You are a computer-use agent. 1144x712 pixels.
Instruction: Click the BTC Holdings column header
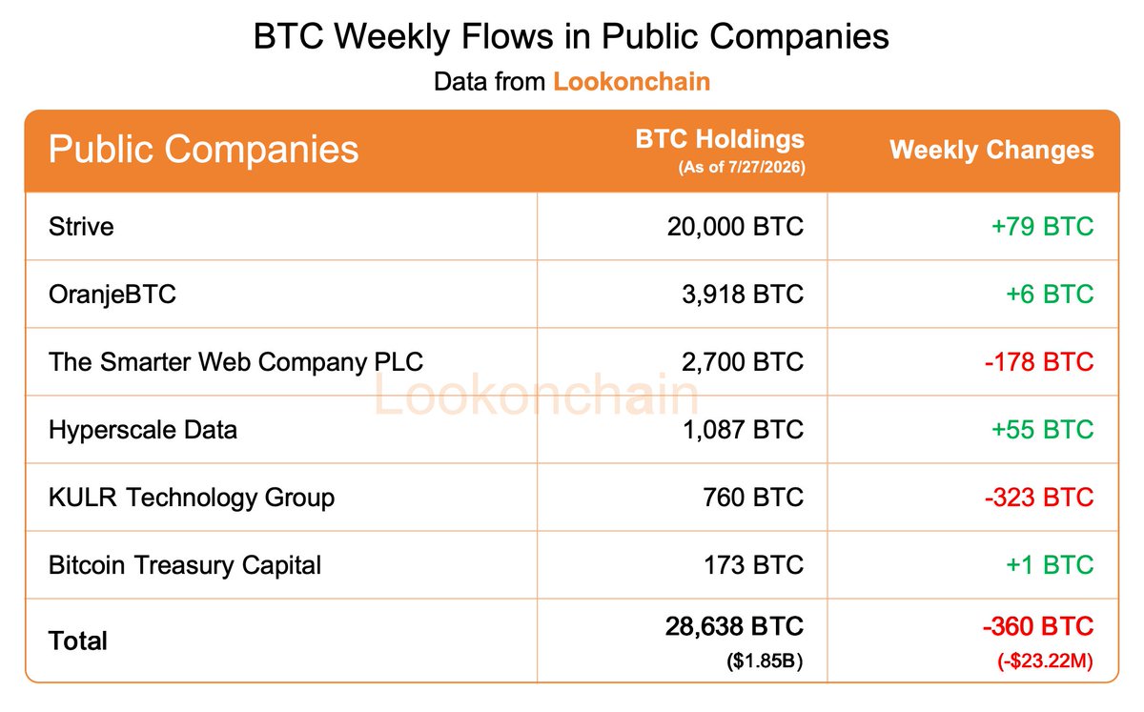[x=720, y=139]
